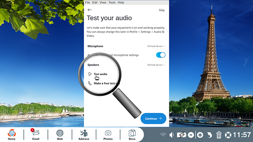Click the phone icon for the test call
This screenshot has height=142, width=253.
[x=90, y=83]
